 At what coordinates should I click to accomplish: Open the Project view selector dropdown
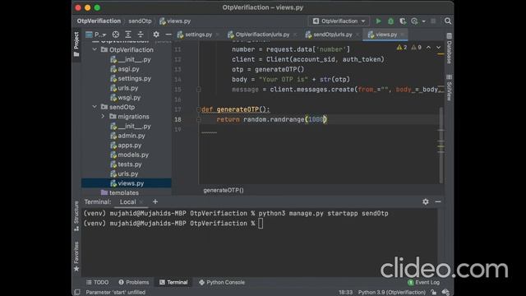click(x=96, y=35)
